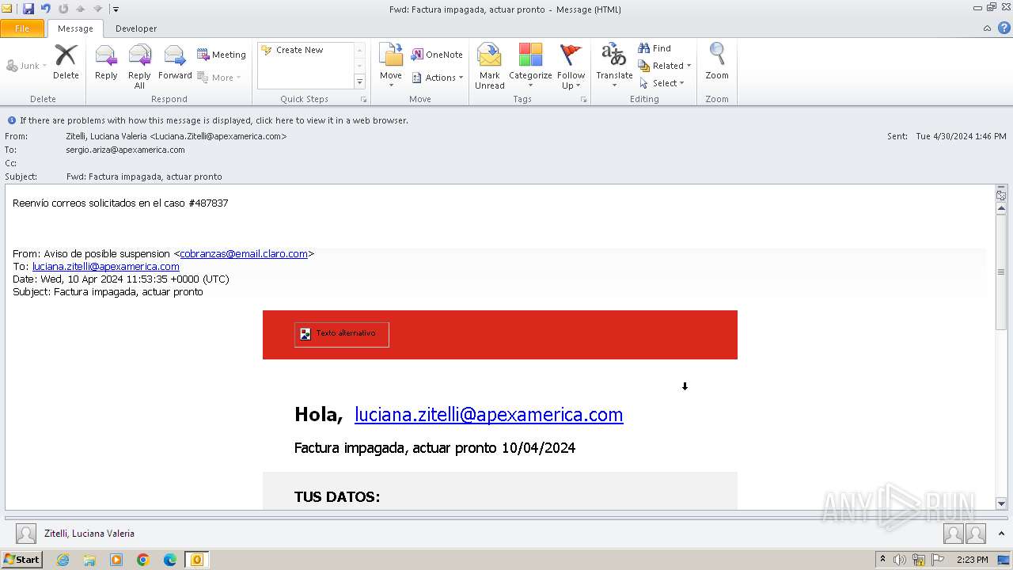Click the blocked image placeholder Texto alternativo
The image size is (1013, 570).
point(341,334)
